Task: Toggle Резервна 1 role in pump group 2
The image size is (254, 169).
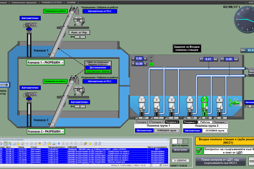Action: point(190,122)
